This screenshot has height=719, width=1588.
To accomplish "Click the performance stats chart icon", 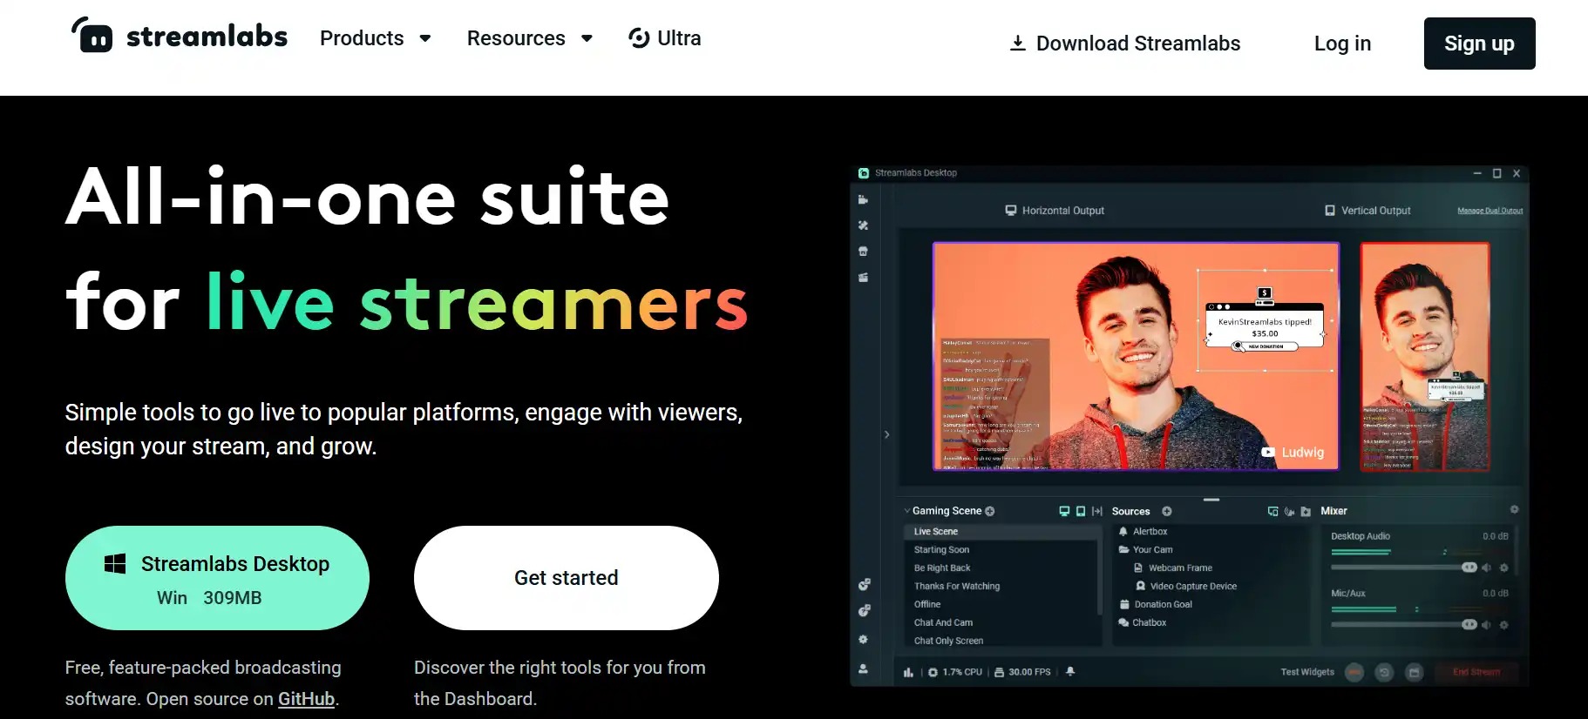I will click(908, 672).
